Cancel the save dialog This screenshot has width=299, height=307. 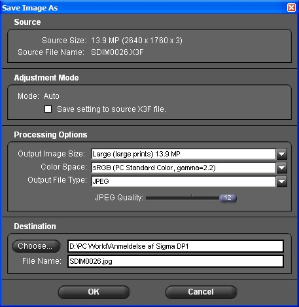click(x=201, y=292)
